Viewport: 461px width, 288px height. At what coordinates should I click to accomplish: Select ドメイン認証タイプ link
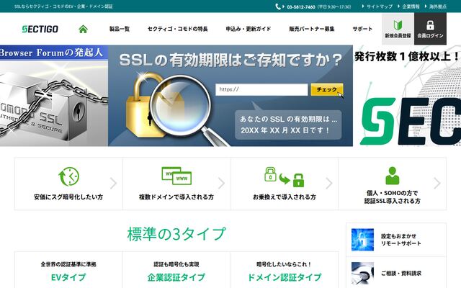(285, 277)
